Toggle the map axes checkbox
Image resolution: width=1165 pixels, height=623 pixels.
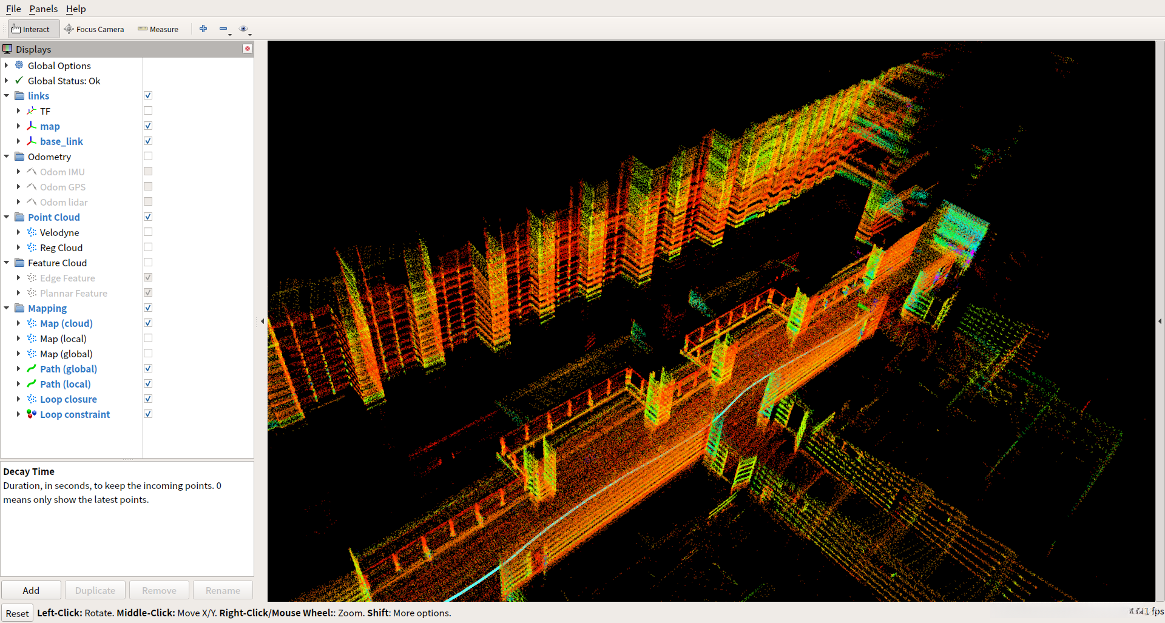click(x=148, y=126)
